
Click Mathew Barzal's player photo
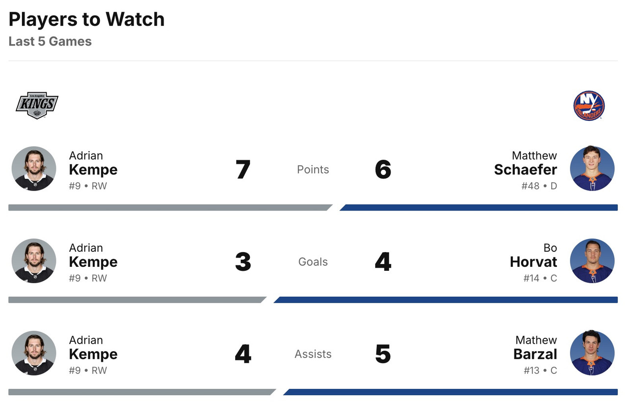[592, 353]
